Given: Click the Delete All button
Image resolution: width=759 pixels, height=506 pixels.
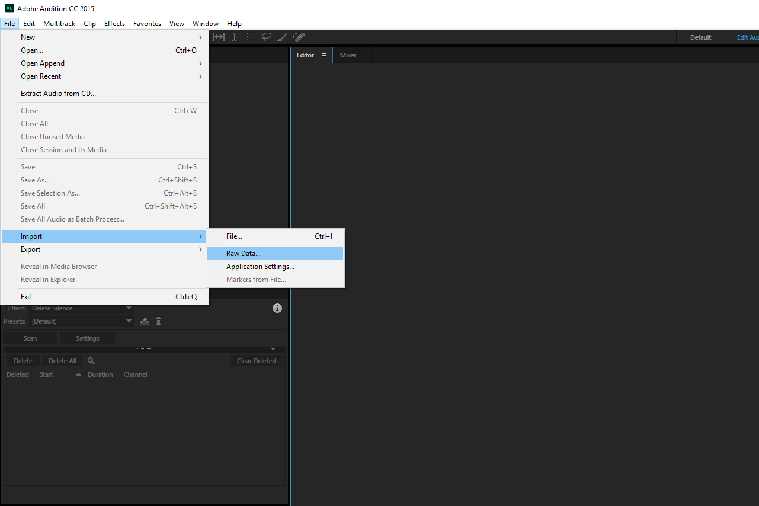Looking at the screenshot, I should tap(62, 361).
